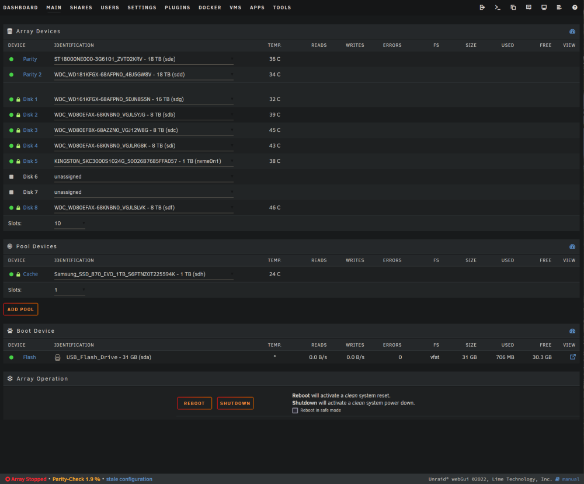Click the logout icon in top bar
This screenshot has width=584, height=484.
[x=482, y=8]
